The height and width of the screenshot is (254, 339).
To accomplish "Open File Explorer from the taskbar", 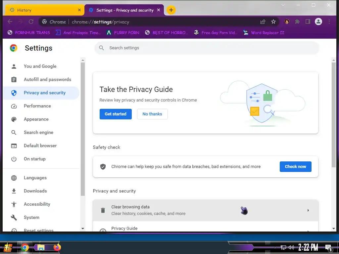I will pyautogui.click(x=41, y=247).
